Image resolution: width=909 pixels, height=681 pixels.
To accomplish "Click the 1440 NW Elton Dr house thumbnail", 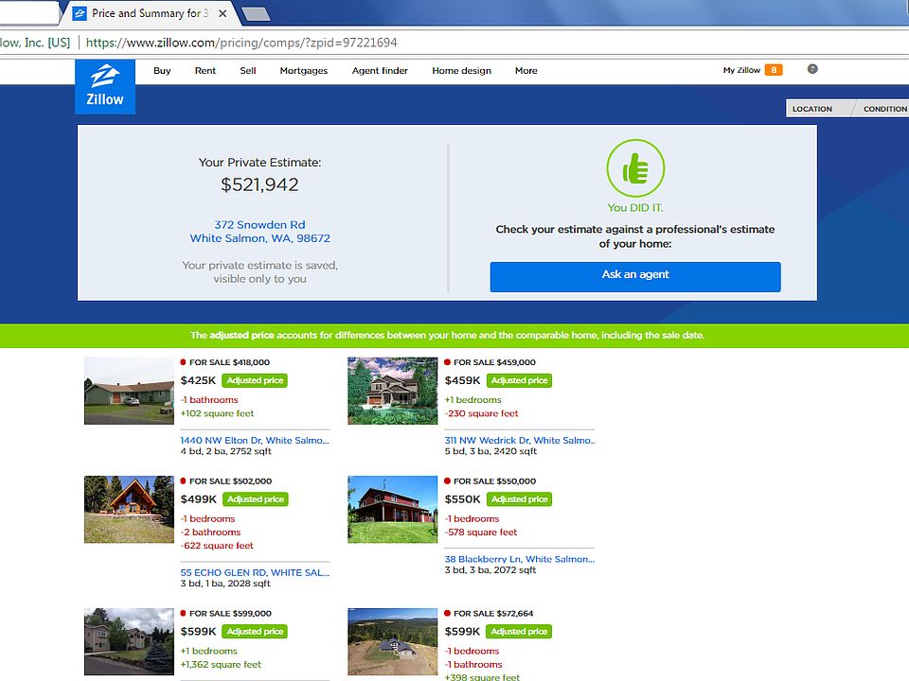I will 129,391.
